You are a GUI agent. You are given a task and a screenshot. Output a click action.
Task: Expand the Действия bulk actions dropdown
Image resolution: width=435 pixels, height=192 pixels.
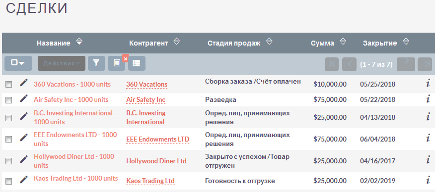pos(62,63)
